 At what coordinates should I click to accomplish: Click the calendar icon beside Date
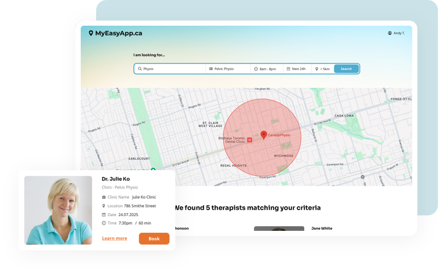click(104, 214)
